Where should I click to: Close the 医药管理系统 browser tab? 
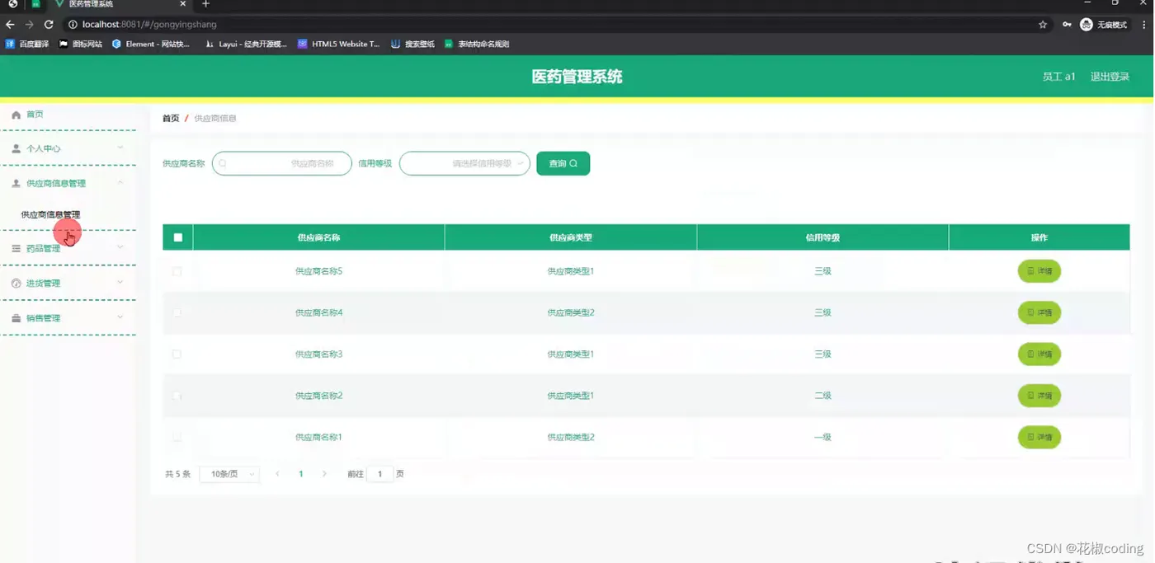click(x=182, y=4)
